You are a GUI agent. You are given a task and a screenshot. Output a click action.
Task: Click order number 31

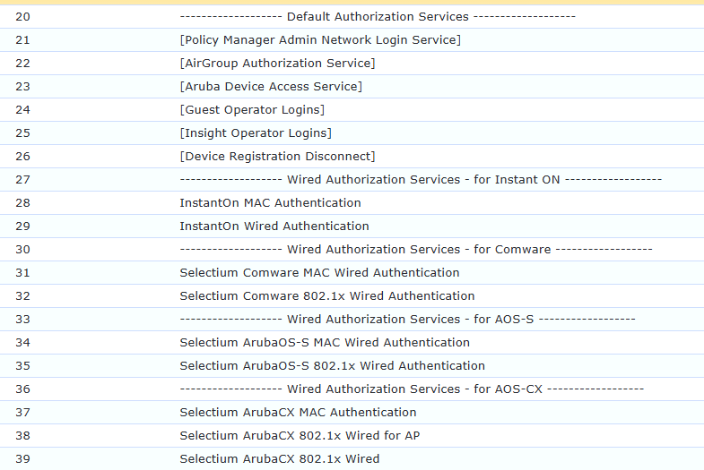[x=22, y=273]
